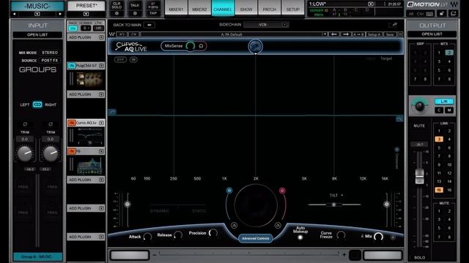
Task: Click the Release knob
Action: [178, 235]
